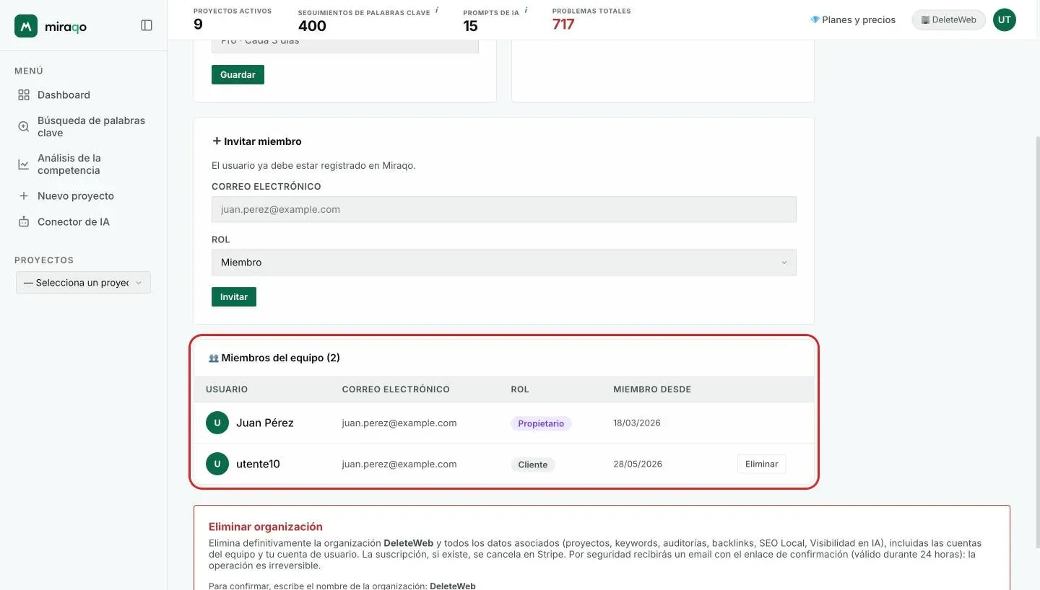
Task: Open the UT user avatar menu
Action: pyautogui.click(x=1004, y=19)
